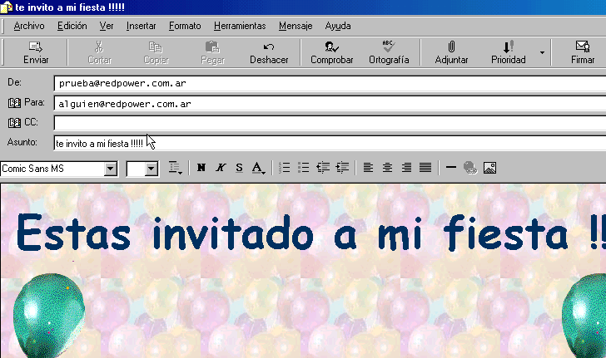Insert a hyperlink with globe icon
Image resolution: width=606 pixels, height=358 pixels.
[x=470, y=168]
